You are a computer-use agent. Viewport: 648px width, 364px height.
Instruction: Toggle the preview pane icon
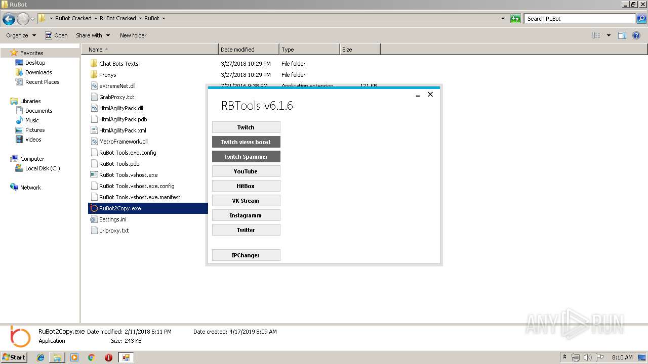pos(622,35)
